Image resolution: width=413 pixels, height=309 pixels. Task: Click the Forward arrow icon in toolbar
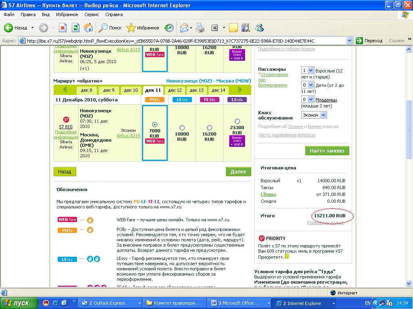(44, 28)
